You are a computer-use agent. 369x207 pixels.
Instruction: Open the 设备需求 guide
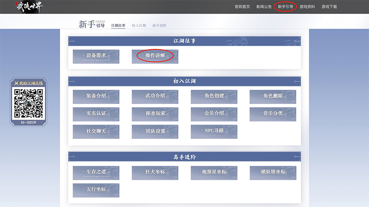click(x=96, y=56)
